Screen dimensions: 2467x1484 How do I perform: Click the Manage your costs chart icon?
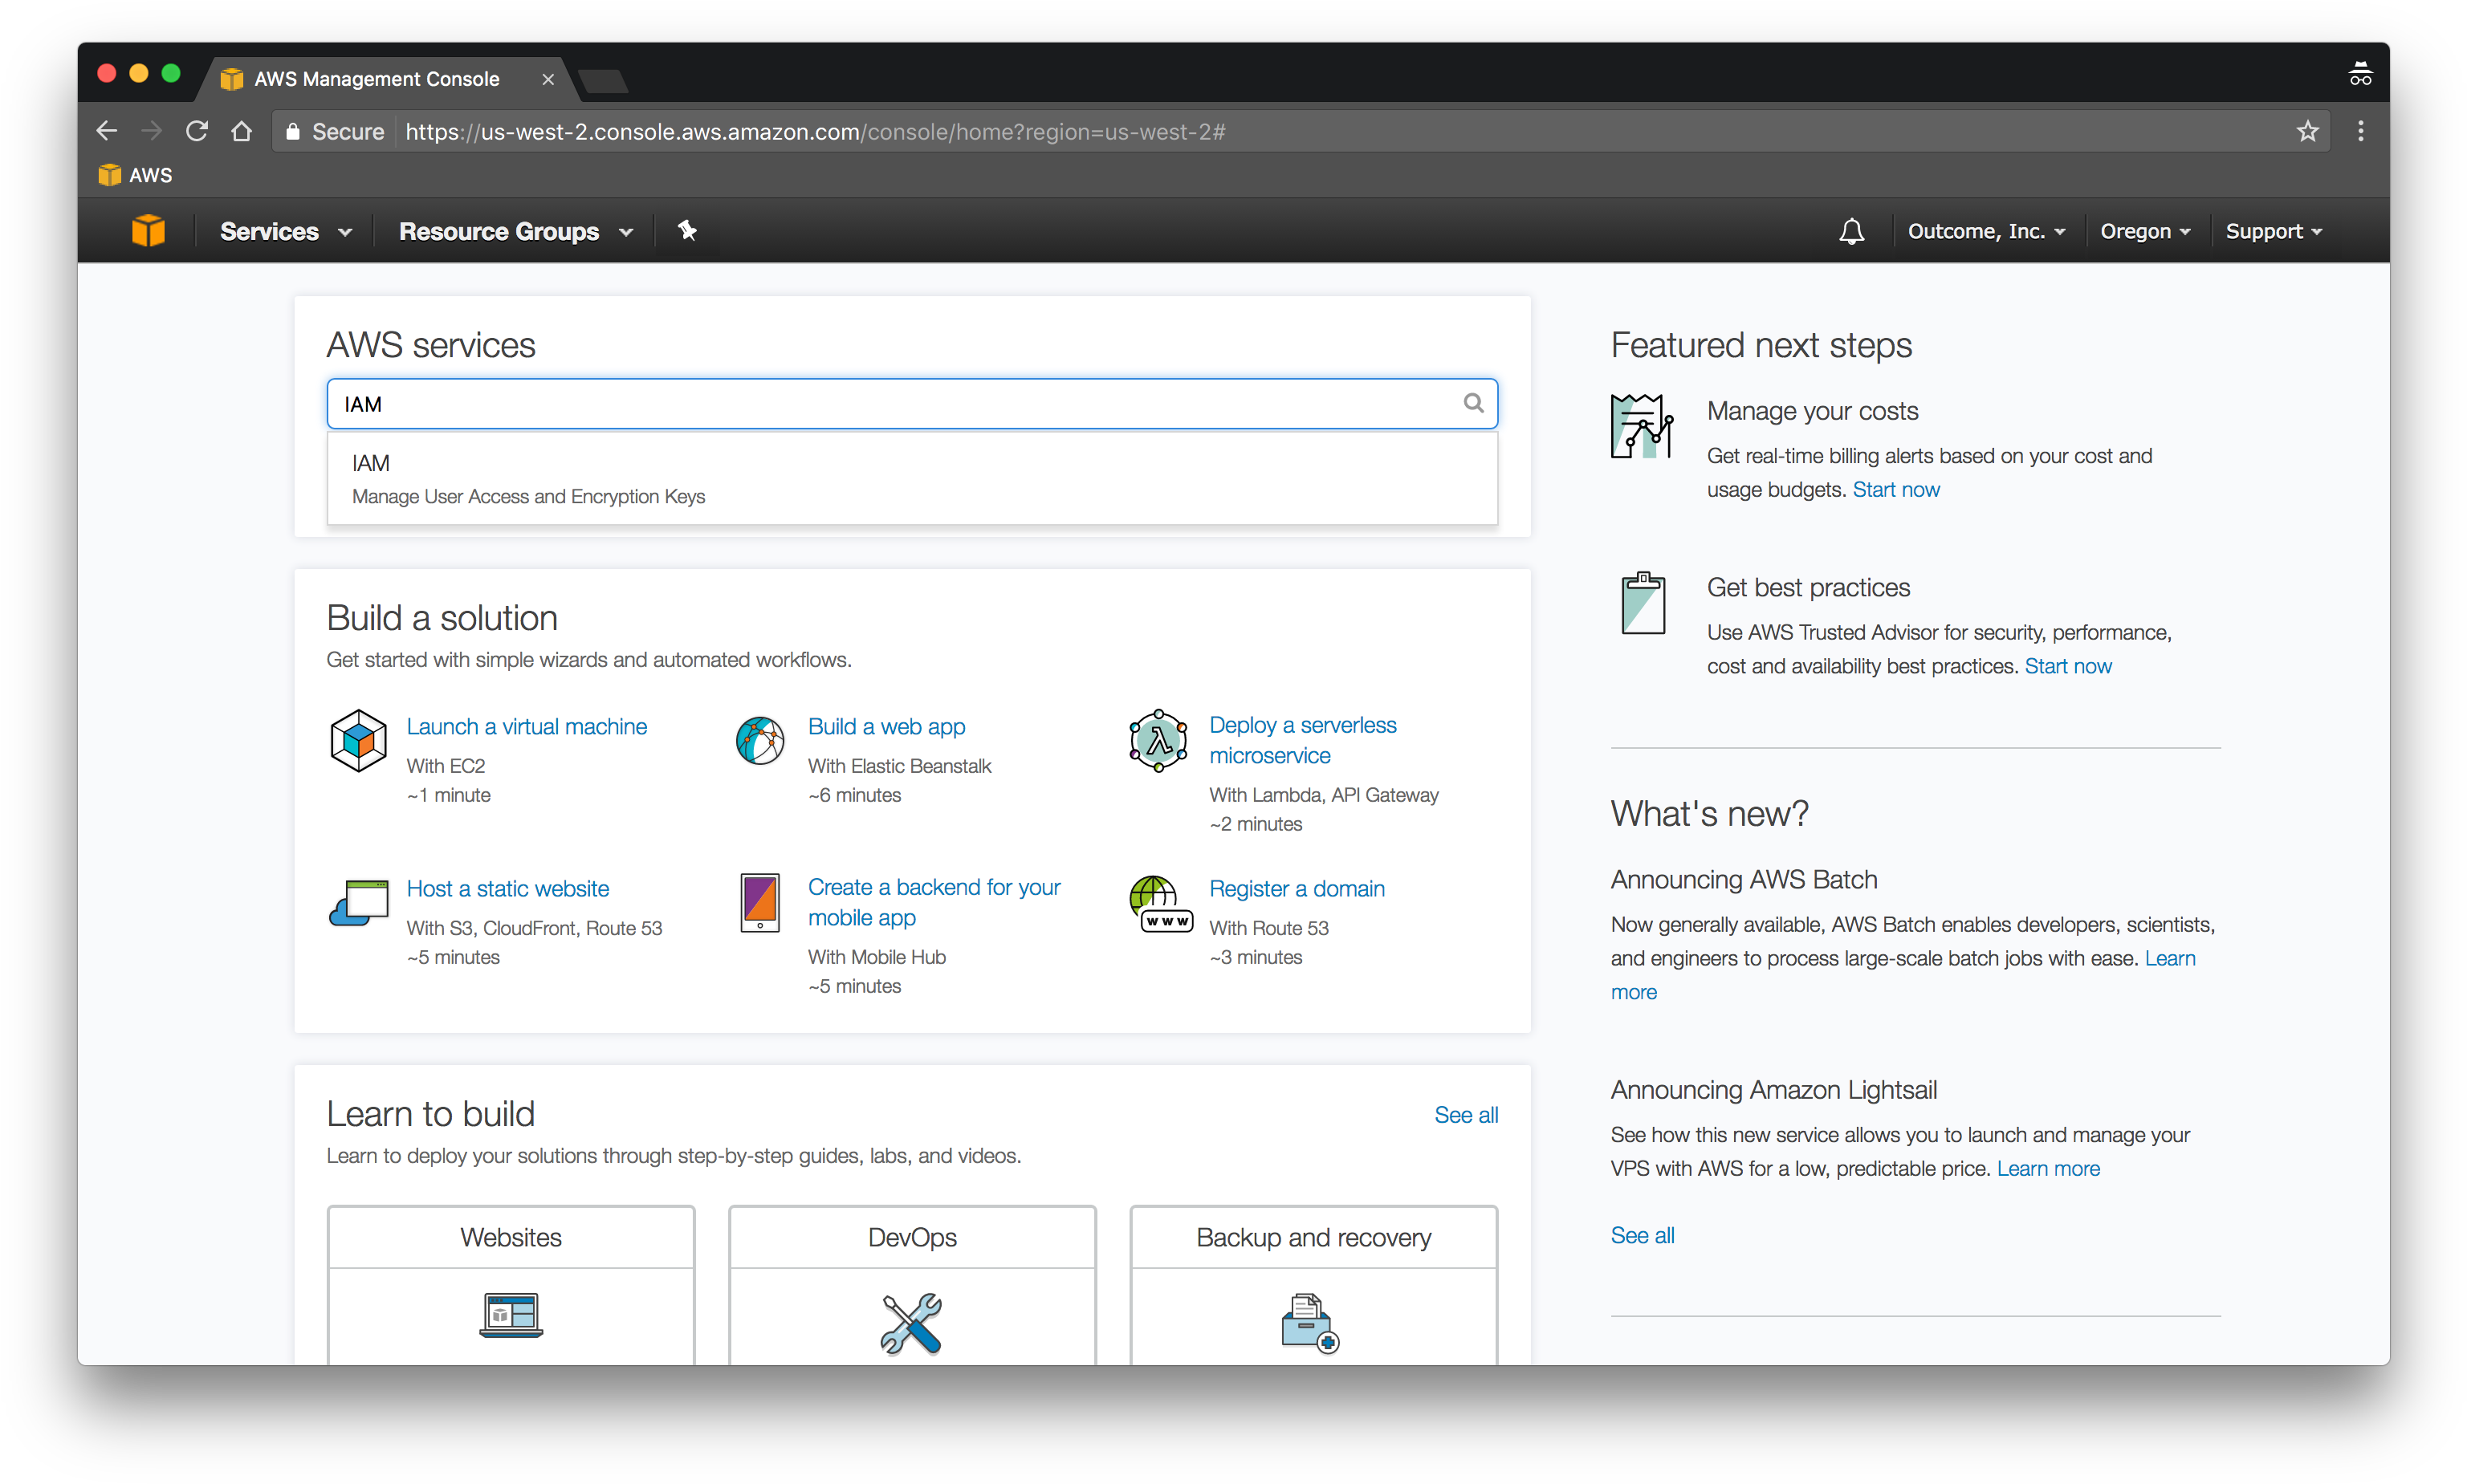click(1642, 426)
